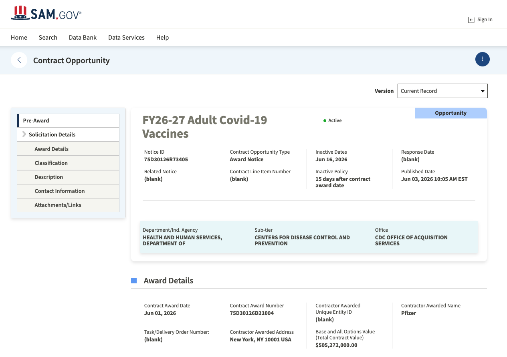507x357 pixels.
Task: Click the Active status indicator
Action: click(x=333, y=120)
